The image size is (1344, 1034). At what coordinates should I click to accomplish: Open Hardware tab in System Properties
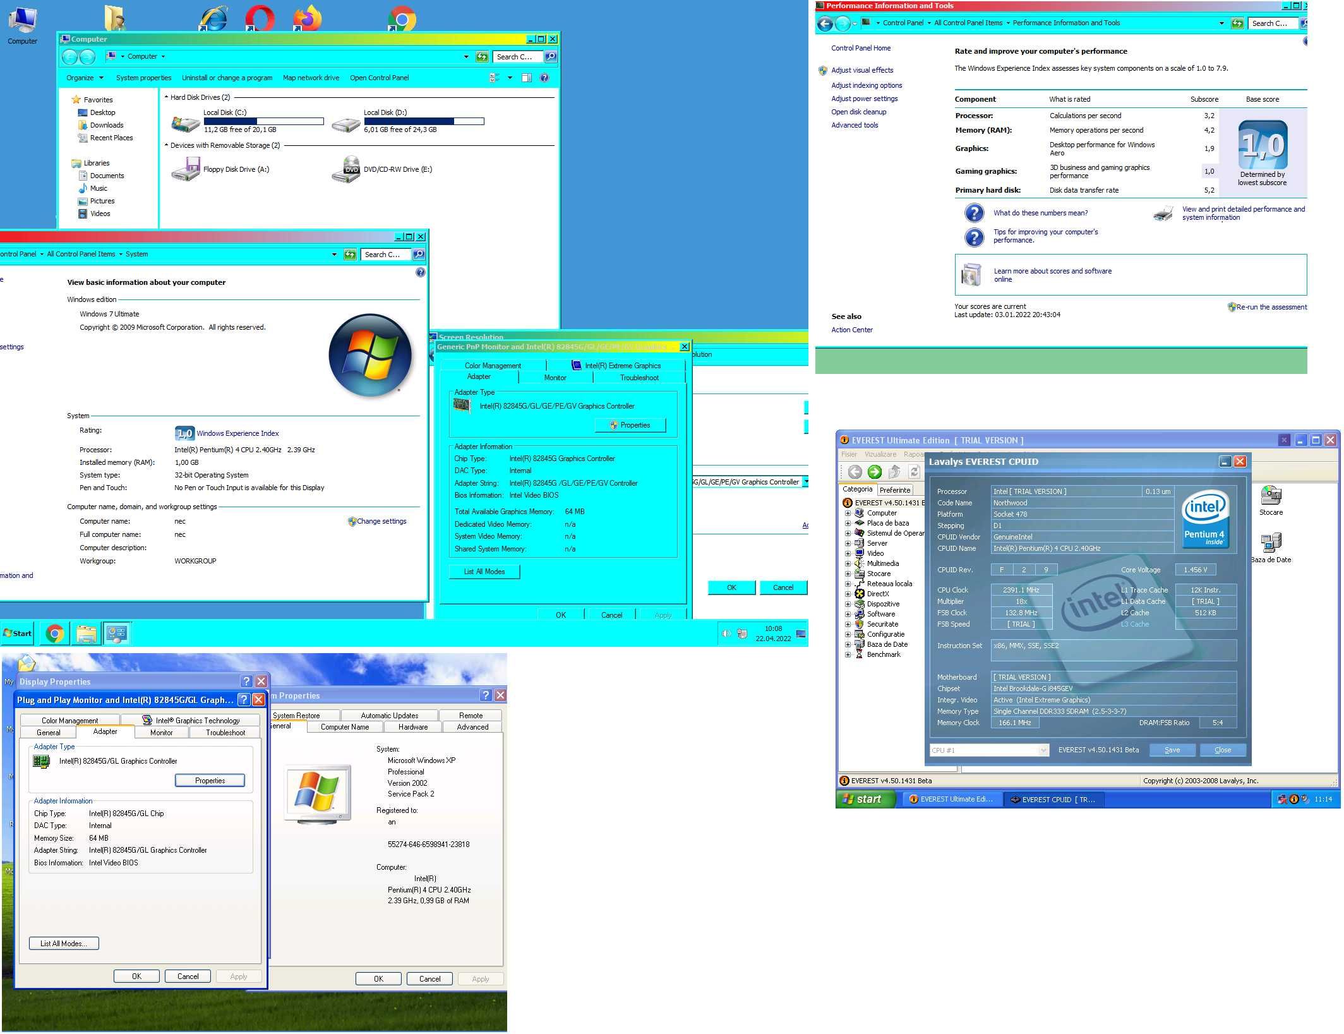[x=413, y=727]
